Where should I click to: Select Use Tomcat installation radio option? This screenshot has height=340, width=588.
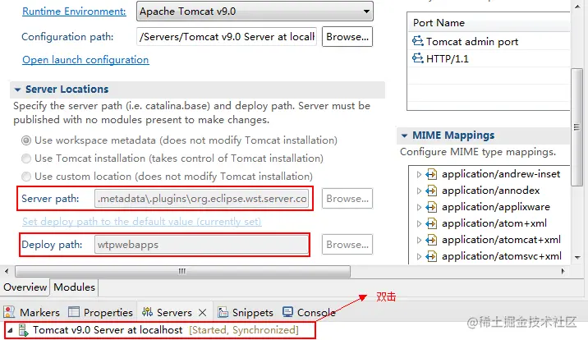[x=26, y=159]
